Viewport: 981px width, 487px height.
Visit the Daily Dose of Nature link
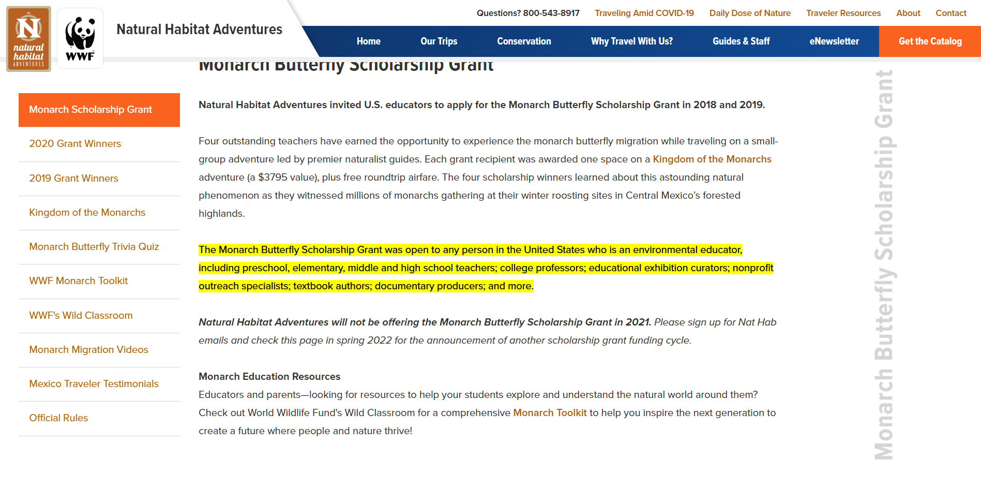pyautogui.click(x=749, y=13)
